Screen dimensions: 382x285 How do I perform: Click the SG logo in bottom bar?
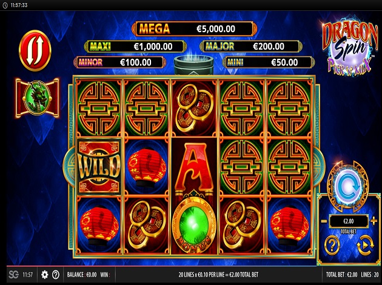13,275
